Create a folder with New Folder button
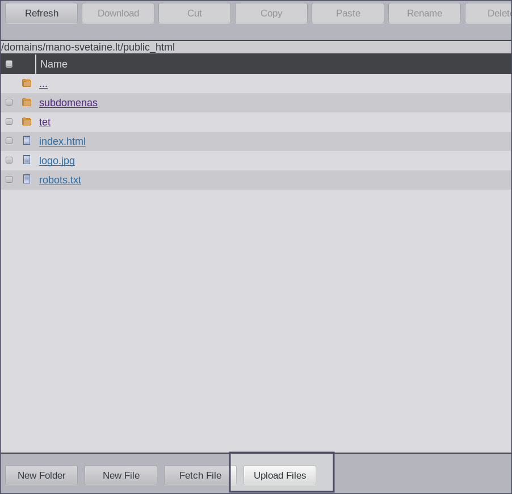The height and width of the screenshot is (494, 512). click(41, 475)
